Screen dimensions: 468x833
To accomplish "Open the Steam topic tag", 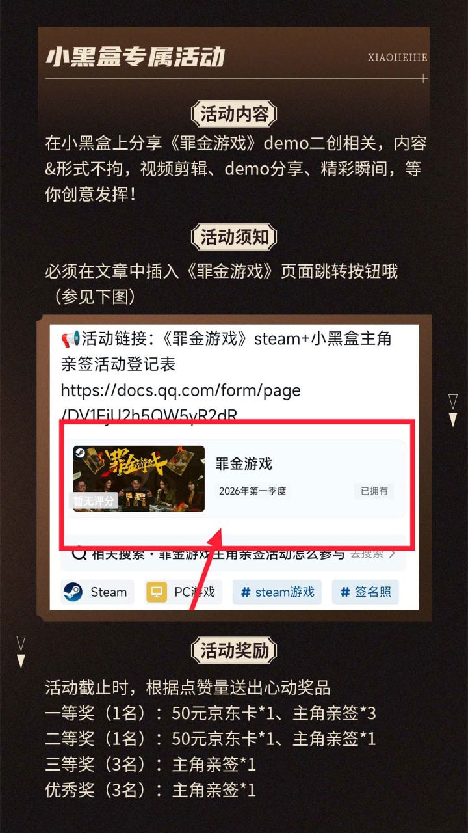I will pyautogui.click(x=98, y=592).
